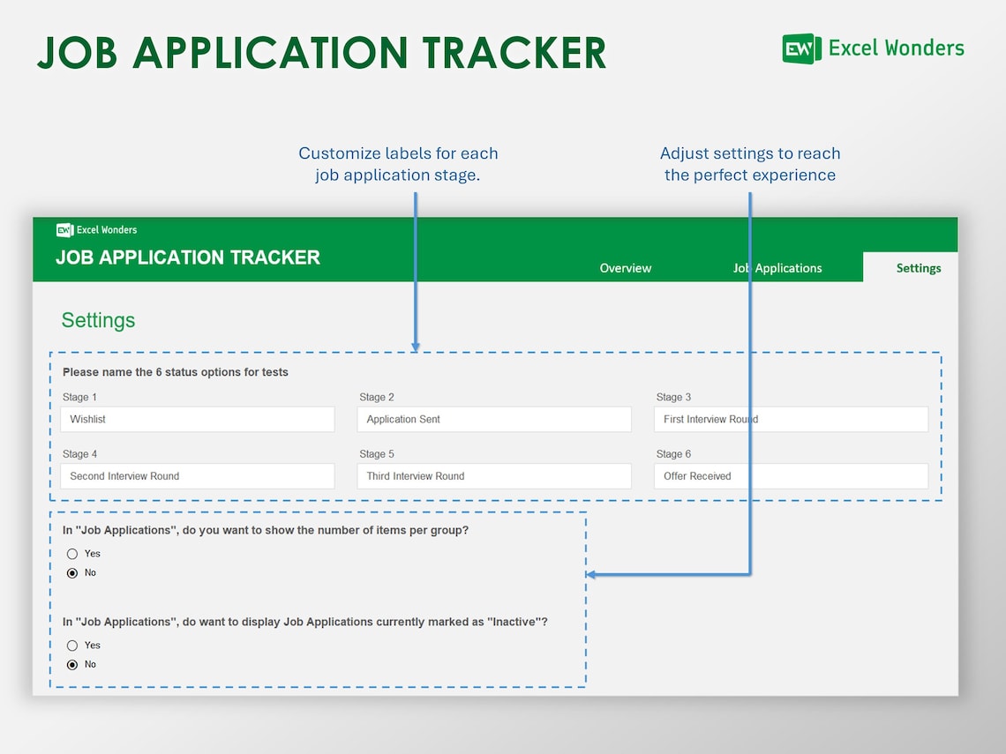
Task: Switch to the Overview tab
Action: click(x=625, y=267)
